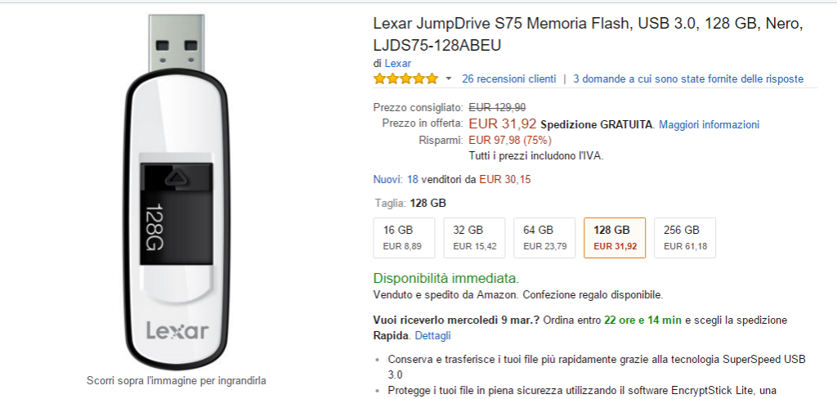Click the five-star rating icon
Image resolution: width=837 pixels, height=399 pixels.
point(405,79)
